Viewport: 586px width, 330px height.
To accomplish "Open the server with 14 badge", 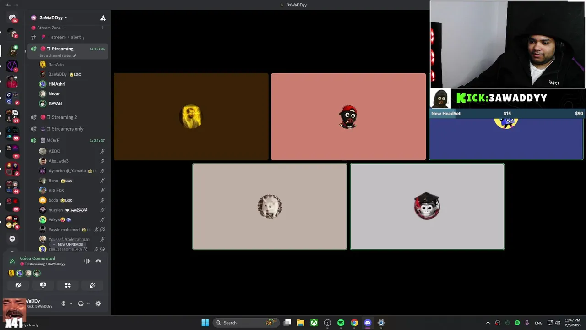I will tap(12, 18).
